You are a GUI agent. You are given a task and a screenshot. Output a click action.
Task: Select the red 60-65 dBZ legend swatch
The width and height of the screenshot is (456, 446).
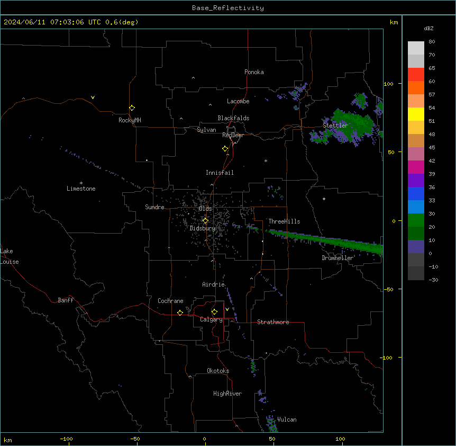click(x=416, y=75)
